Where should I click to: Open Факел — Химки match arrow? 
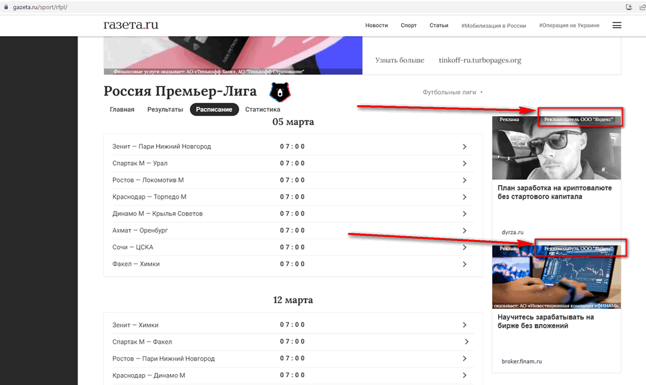point(464,264)
